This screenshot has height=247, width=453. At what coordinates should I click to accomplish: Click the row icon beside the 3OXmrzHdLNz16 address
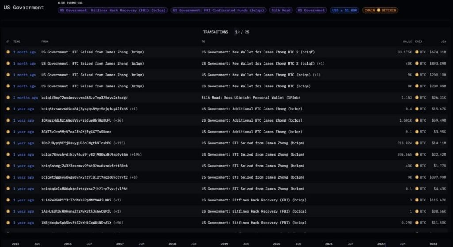[x=8, y=121]
